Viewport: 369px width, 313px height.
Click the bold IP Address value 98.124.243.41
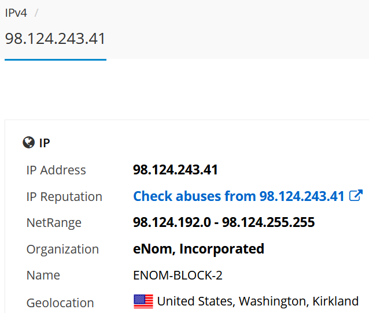click(175, 170)
